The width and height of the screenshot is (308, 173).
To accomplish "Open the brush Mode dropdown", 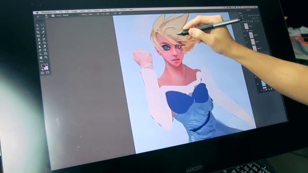I will (65, 15).
